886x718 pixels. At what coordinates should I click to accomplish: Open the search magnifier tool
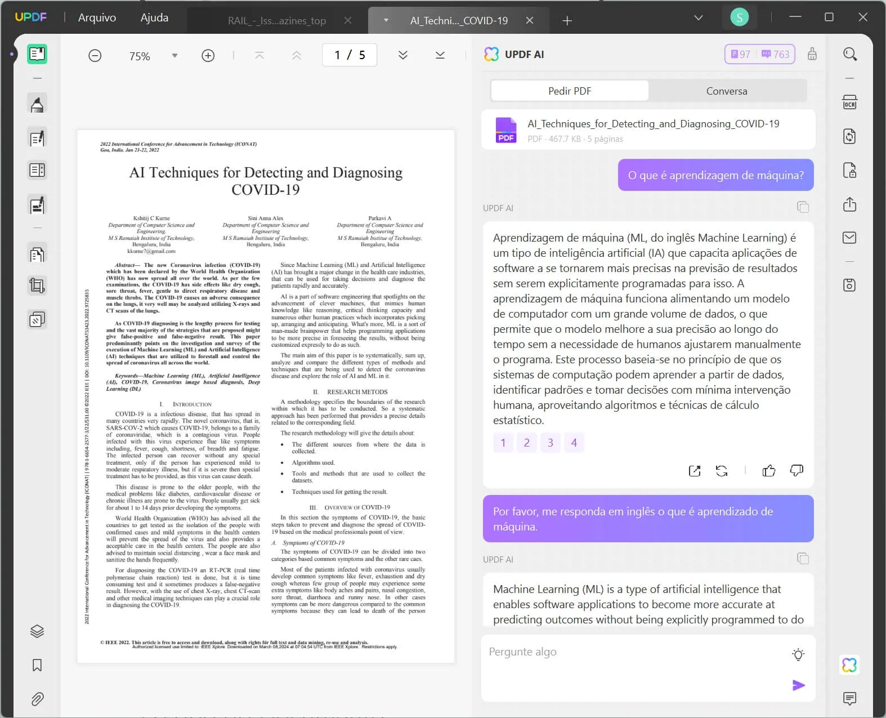(x=850, y=54)
